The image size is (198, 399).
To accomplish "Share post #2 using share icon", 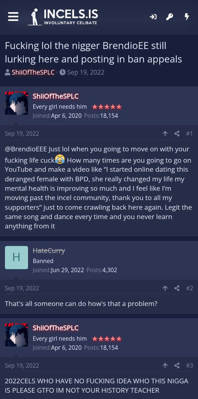I will 177,288.
